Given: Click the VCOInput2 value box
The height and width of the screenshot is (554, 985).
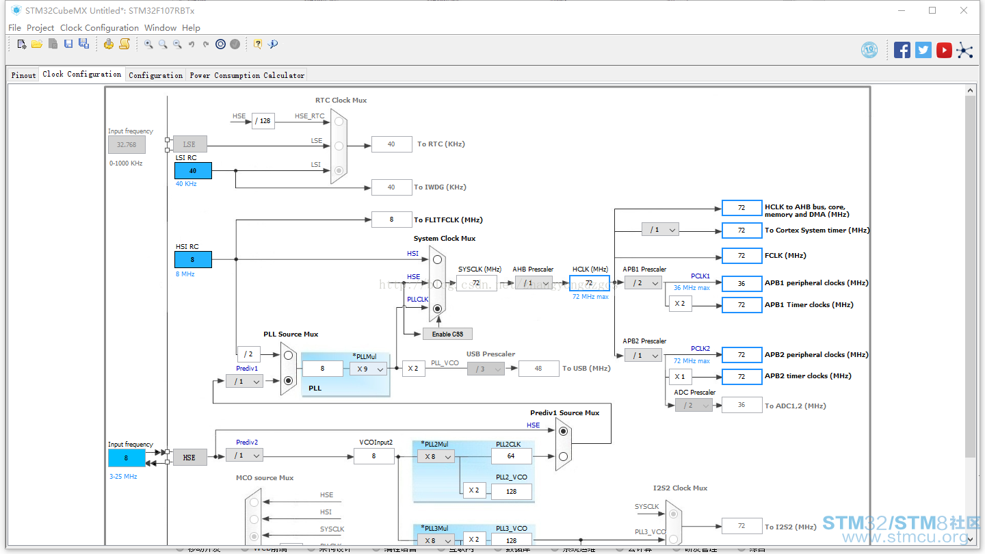Looking at the screenshot, I should click(x=373, y=456).
